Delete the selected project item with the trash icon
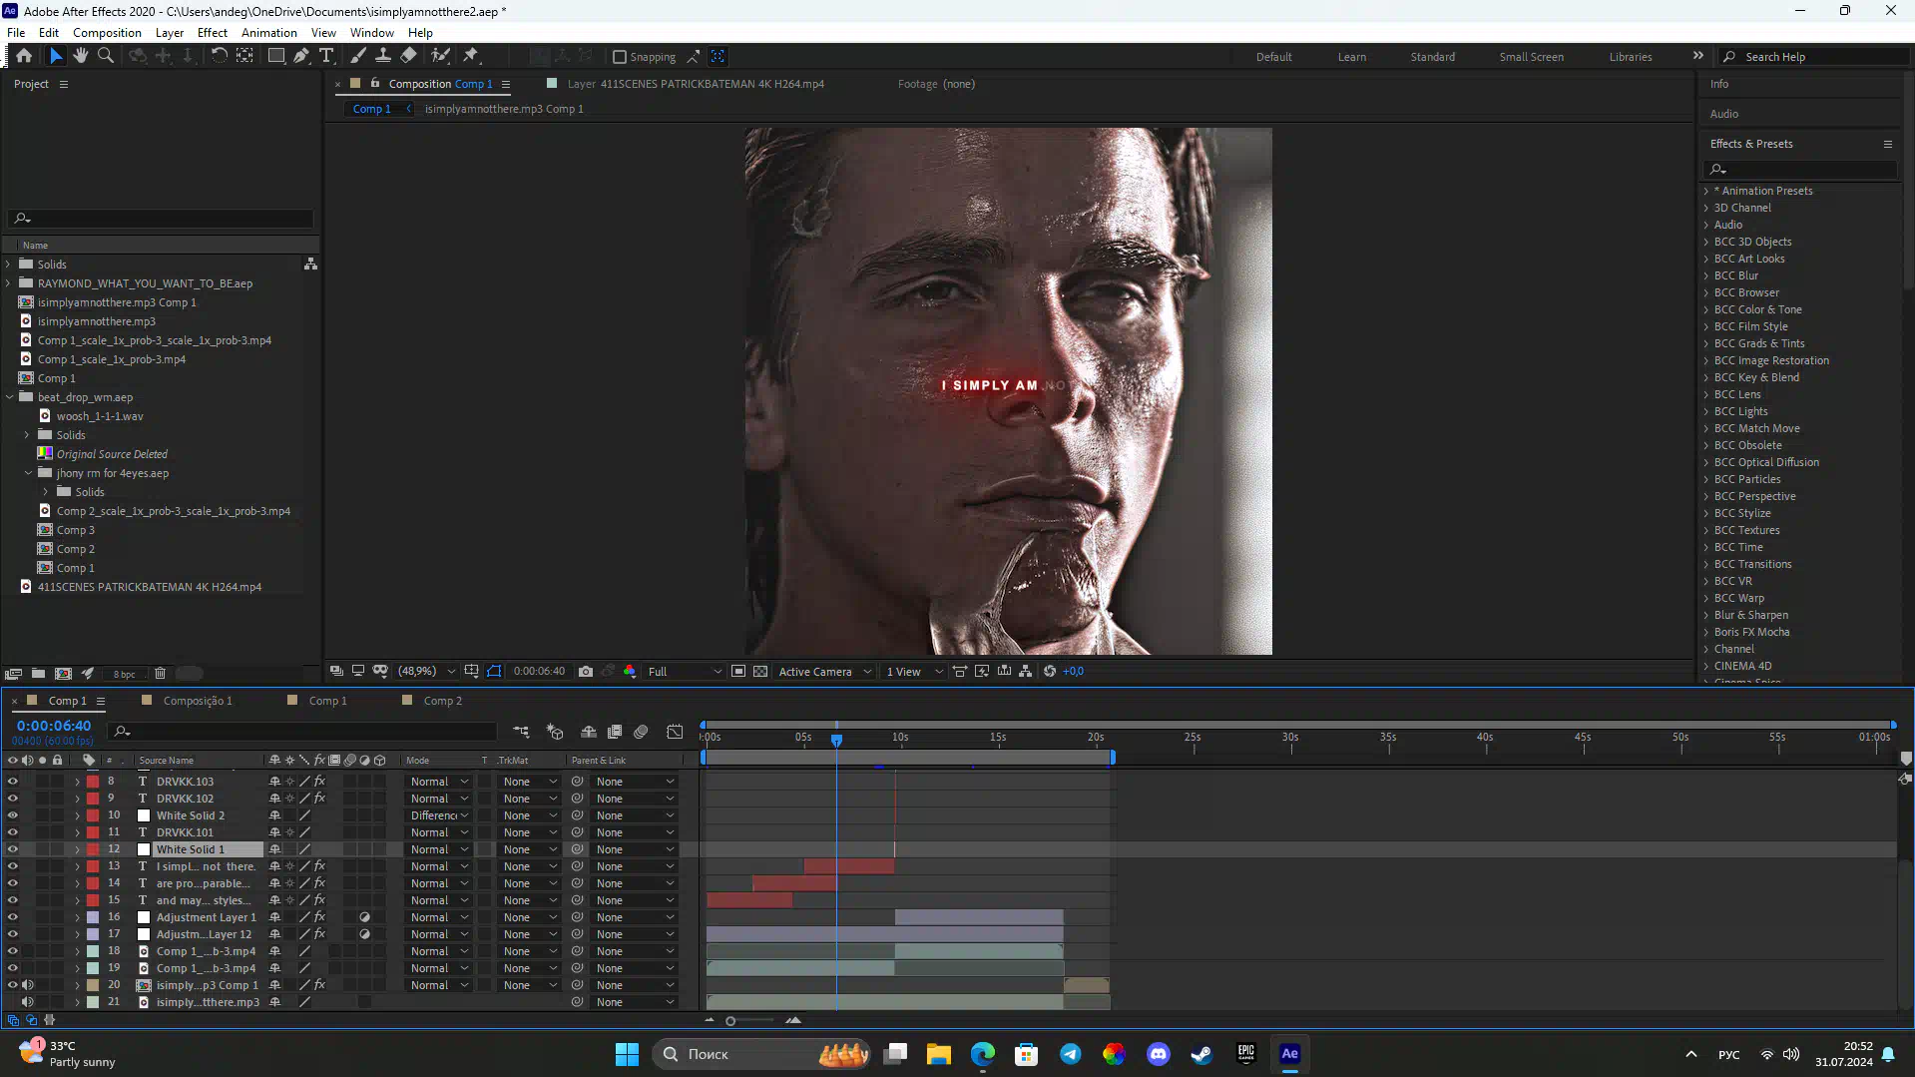This screenshot has height=1077, width=1915. pyautogui.click(x=160, y=674)
